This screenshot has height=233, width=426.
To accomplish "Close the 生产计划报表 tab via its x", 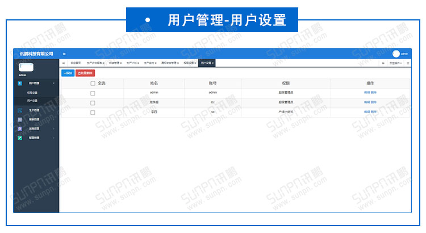I will (103, 63).
